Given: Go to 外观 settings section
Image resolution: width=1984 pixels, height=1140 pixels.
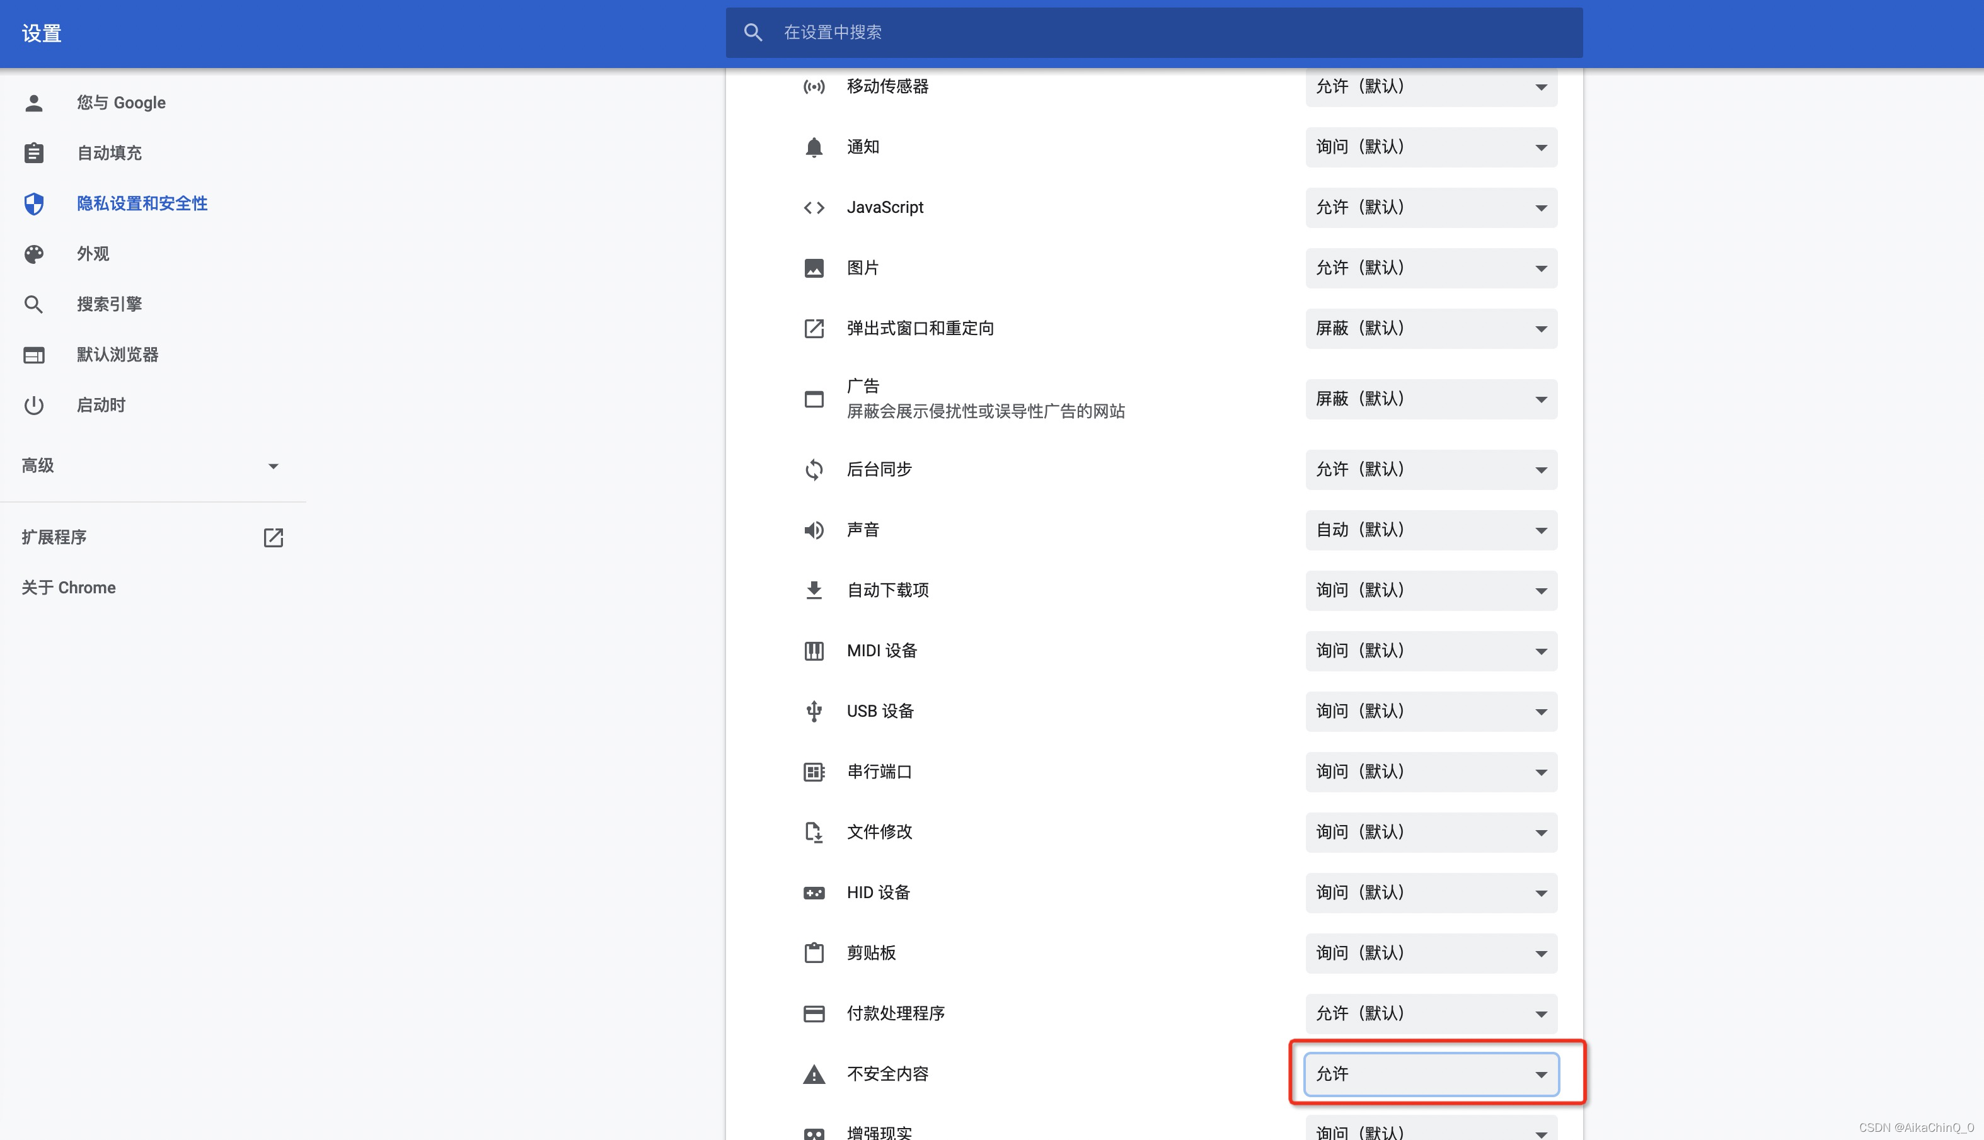Looking at the screenshot, I should pyautogui.click(x=93, y=254).
